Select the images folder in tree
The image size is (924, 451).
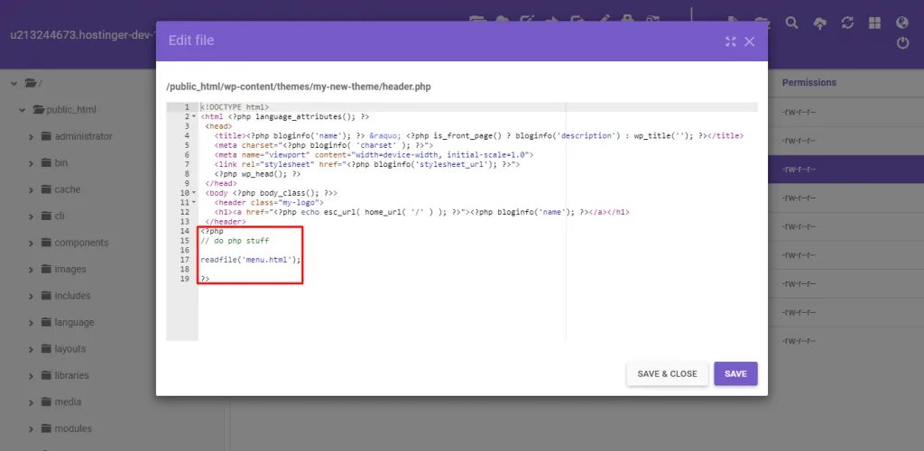coord(70,269)
